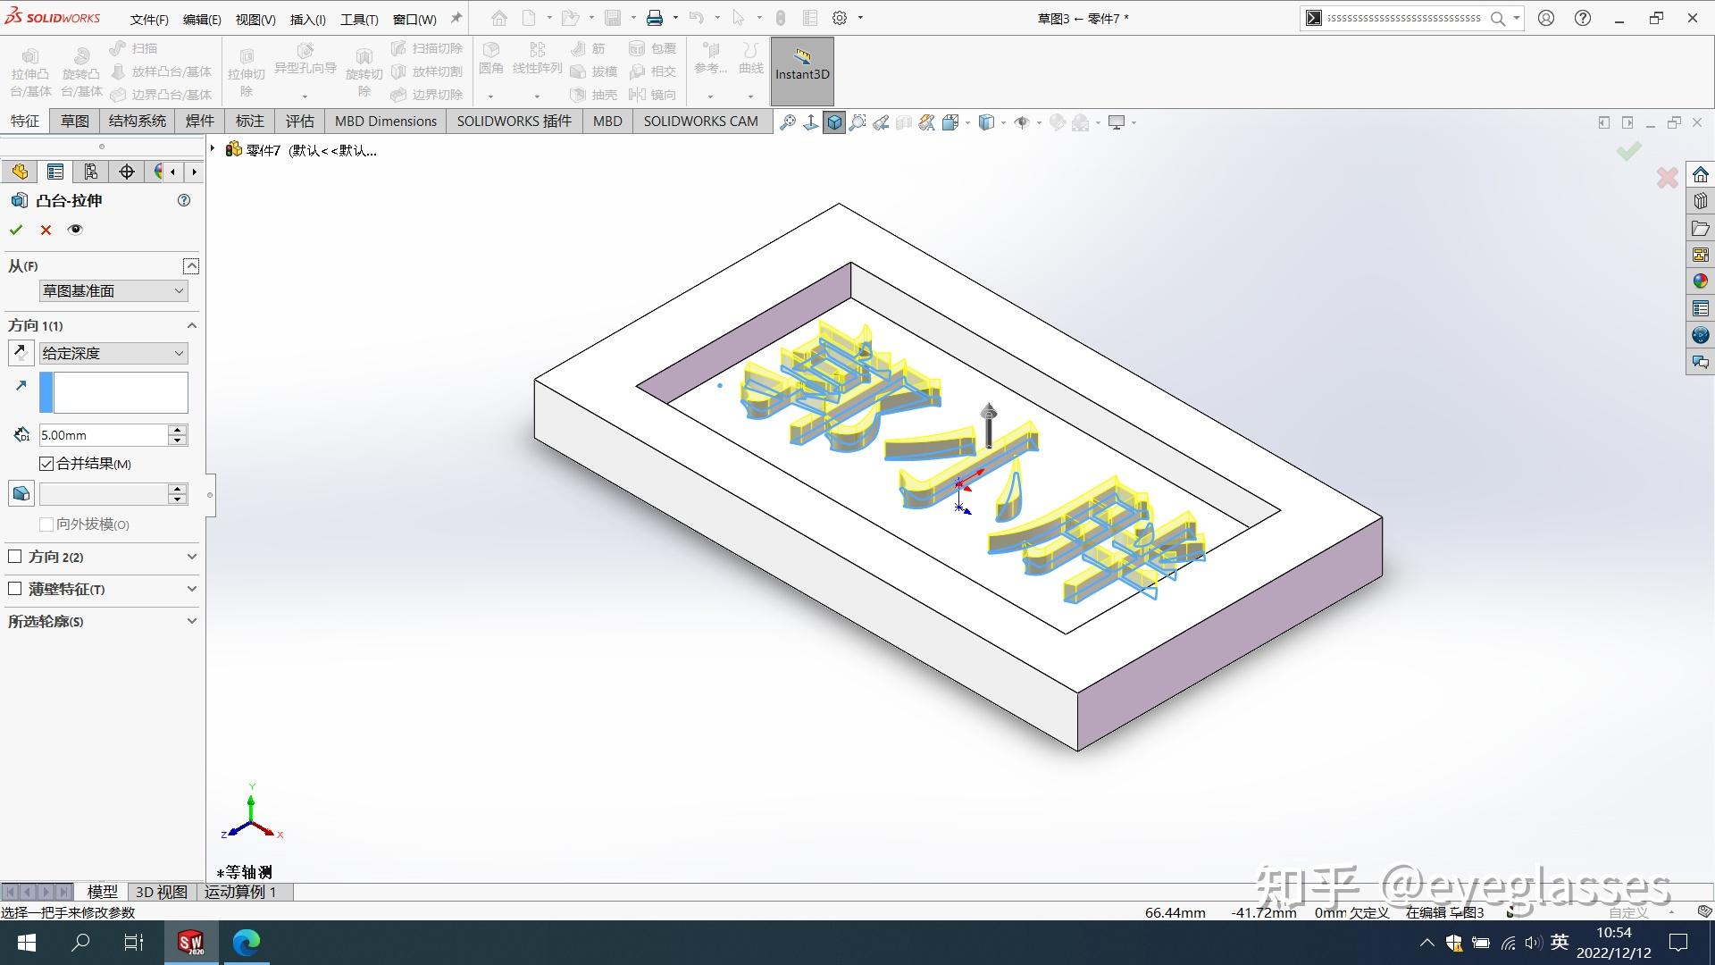The image size is (1715, 965).
Task: Open the 草图基准面 start condition dropdown
Action: 113,290
